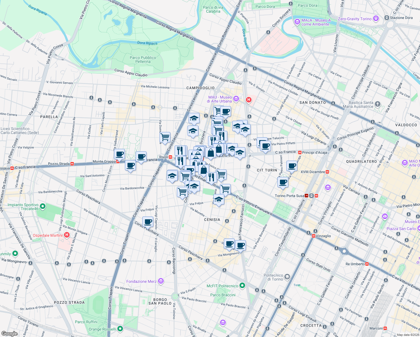Click the MAO Museo d'Arte Orientale marker

tap(405, 163)
